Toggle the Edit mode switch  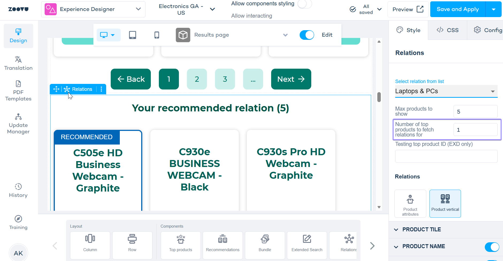307,35
